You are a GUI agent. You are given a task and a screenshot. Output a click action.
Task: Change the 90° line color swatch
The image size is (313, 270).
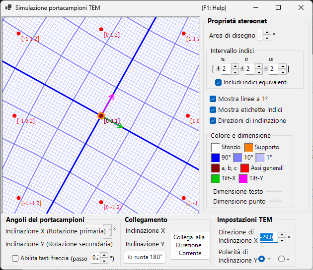click(216, 158)
